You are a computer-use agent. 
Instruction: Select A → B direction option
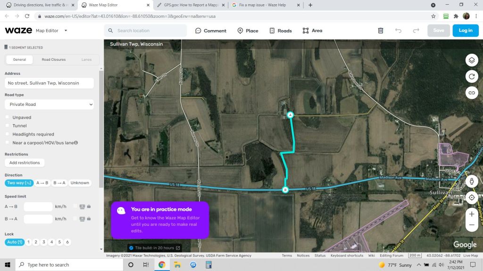(x=42, y=183)
